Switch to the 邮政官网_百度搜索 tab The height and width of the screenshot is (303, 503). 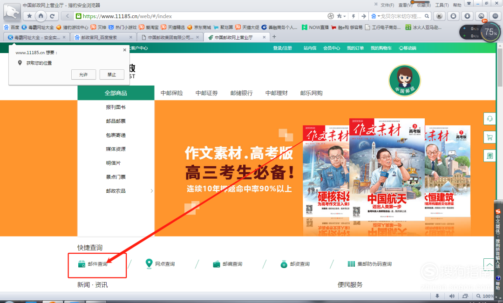[x=103, y=37]
